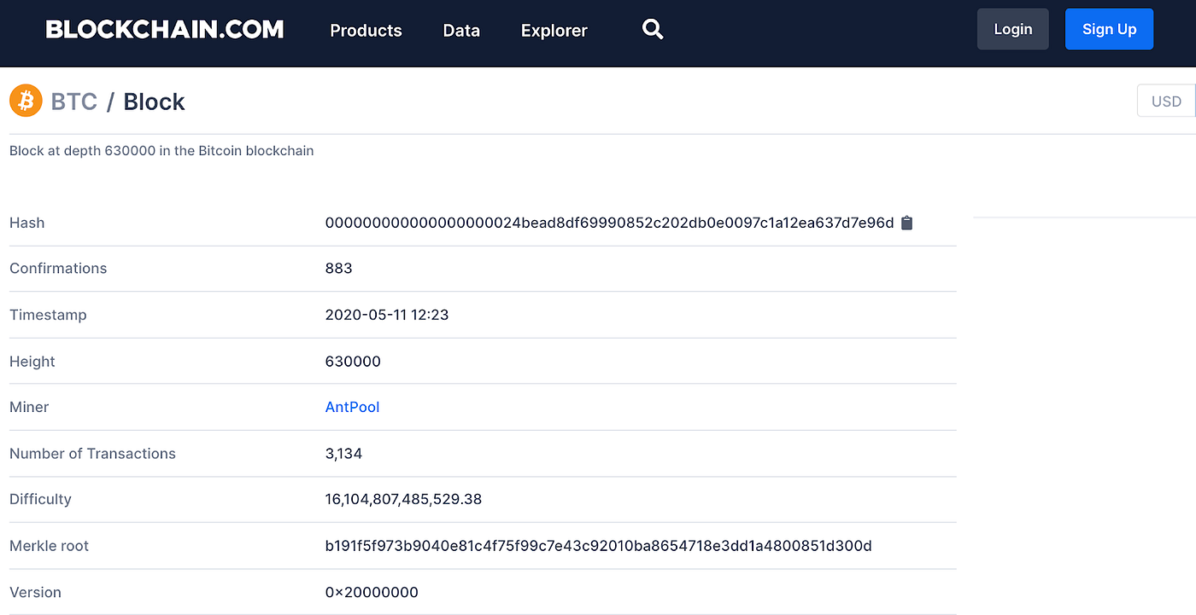
Task: Click the Height row label
Action: [x=32, y=361]
